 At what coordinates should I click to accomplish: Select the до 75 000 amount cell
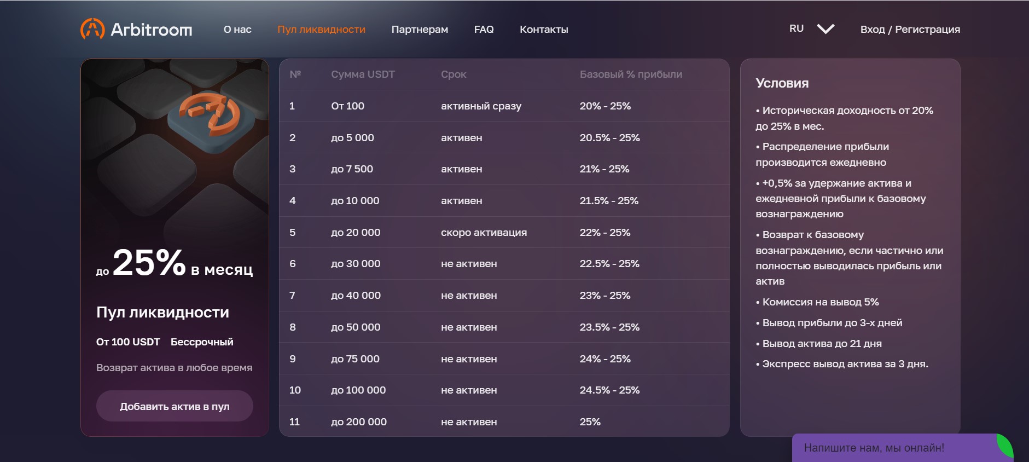click(x=355, y=359)
